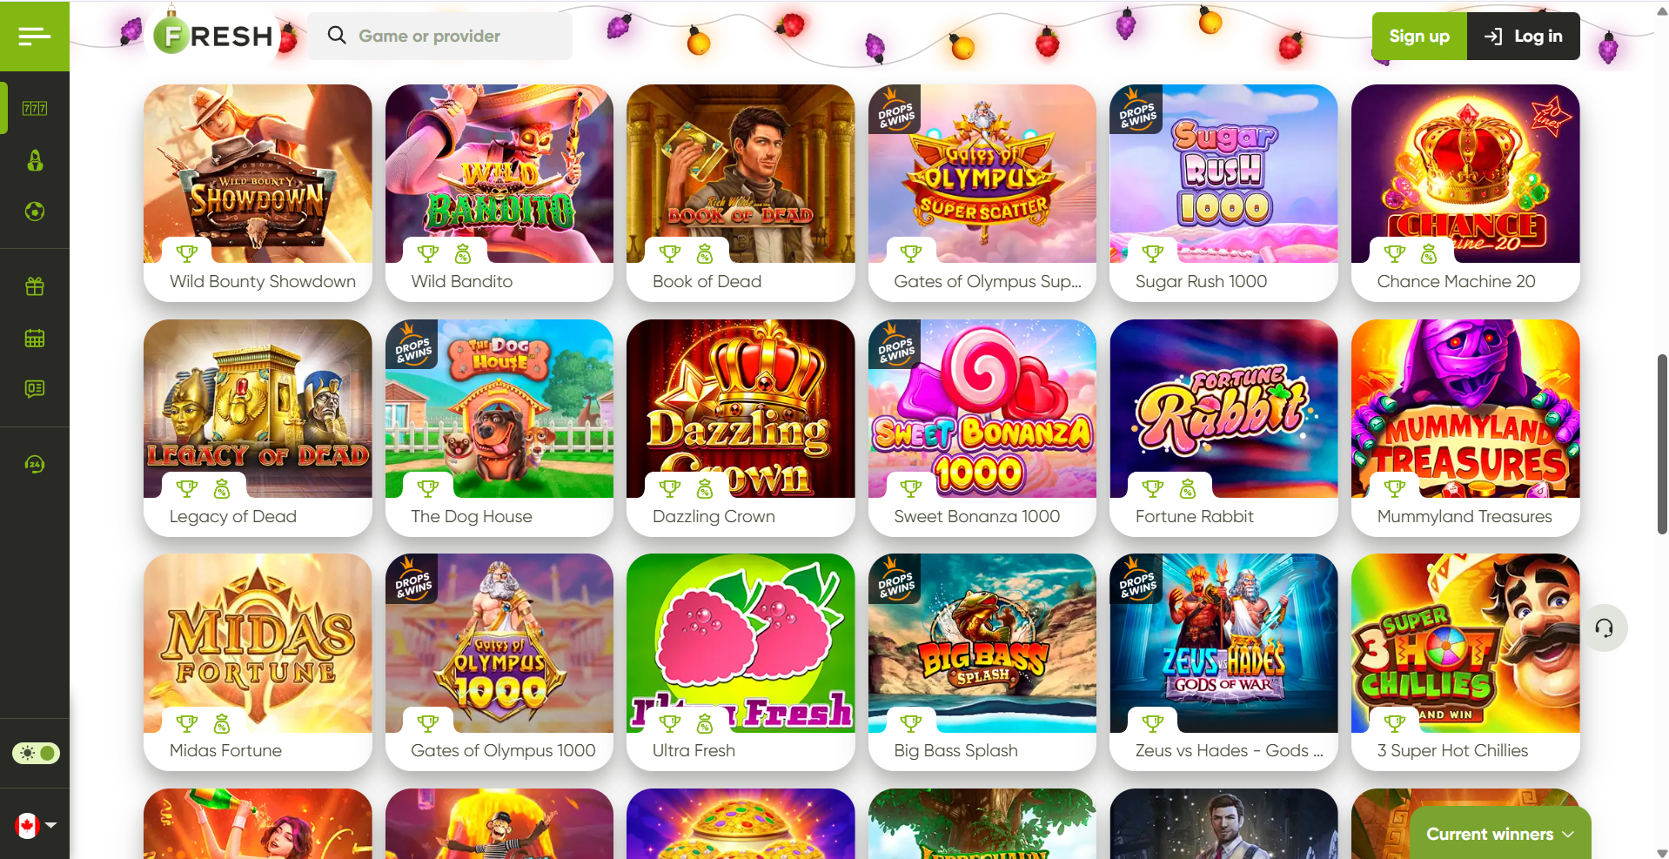This screenshot has height=859, width=1669.
Task: Open the Sugar Rush 1000 game thumbnail
Action: (x=1223, y=174)
